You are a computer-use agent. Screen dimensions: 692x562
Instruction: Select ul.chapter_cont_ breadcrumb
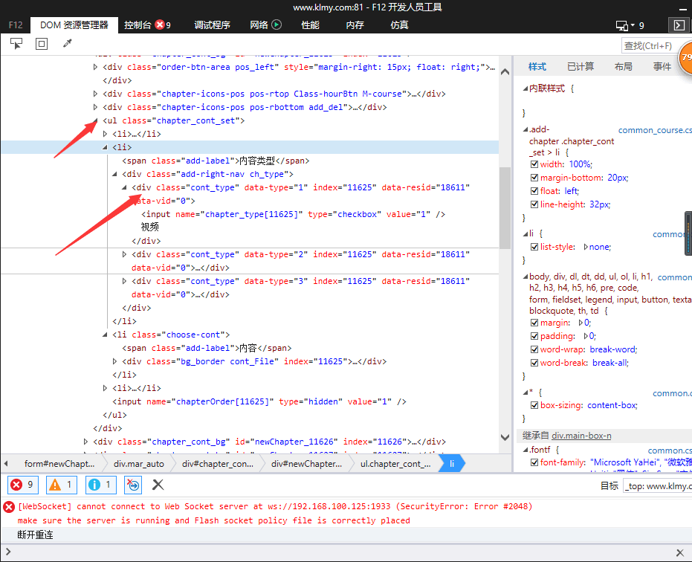pyautogui.click(x=395, y=464)
